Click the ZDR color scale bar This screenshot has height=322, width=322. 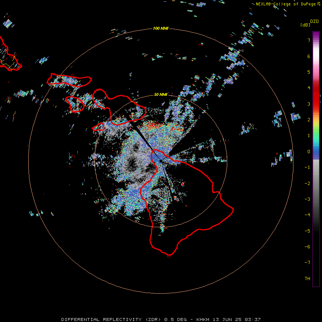pos(316,159)
